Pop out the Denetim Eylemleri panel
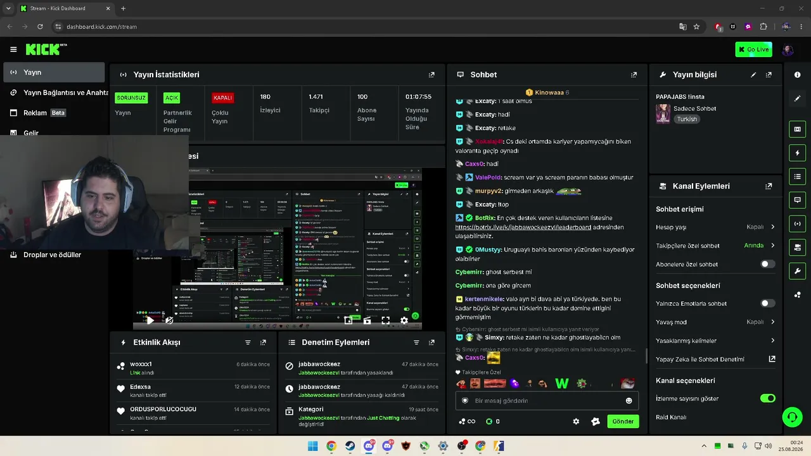Viewport: 811px width, 456px height. click(x=431, y=342)
